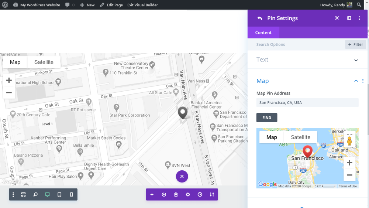369x208 pixels.
Task: Switch to tablet view
Action: [59, 195]
